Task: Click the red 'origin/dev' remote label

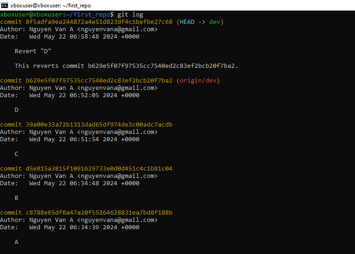Action: (198, 81)
